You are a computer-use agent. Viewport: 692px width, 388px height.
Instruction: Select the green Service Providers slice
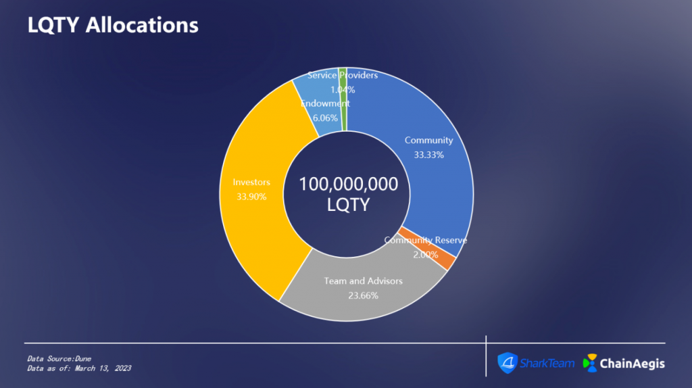[x=343, y=99]
